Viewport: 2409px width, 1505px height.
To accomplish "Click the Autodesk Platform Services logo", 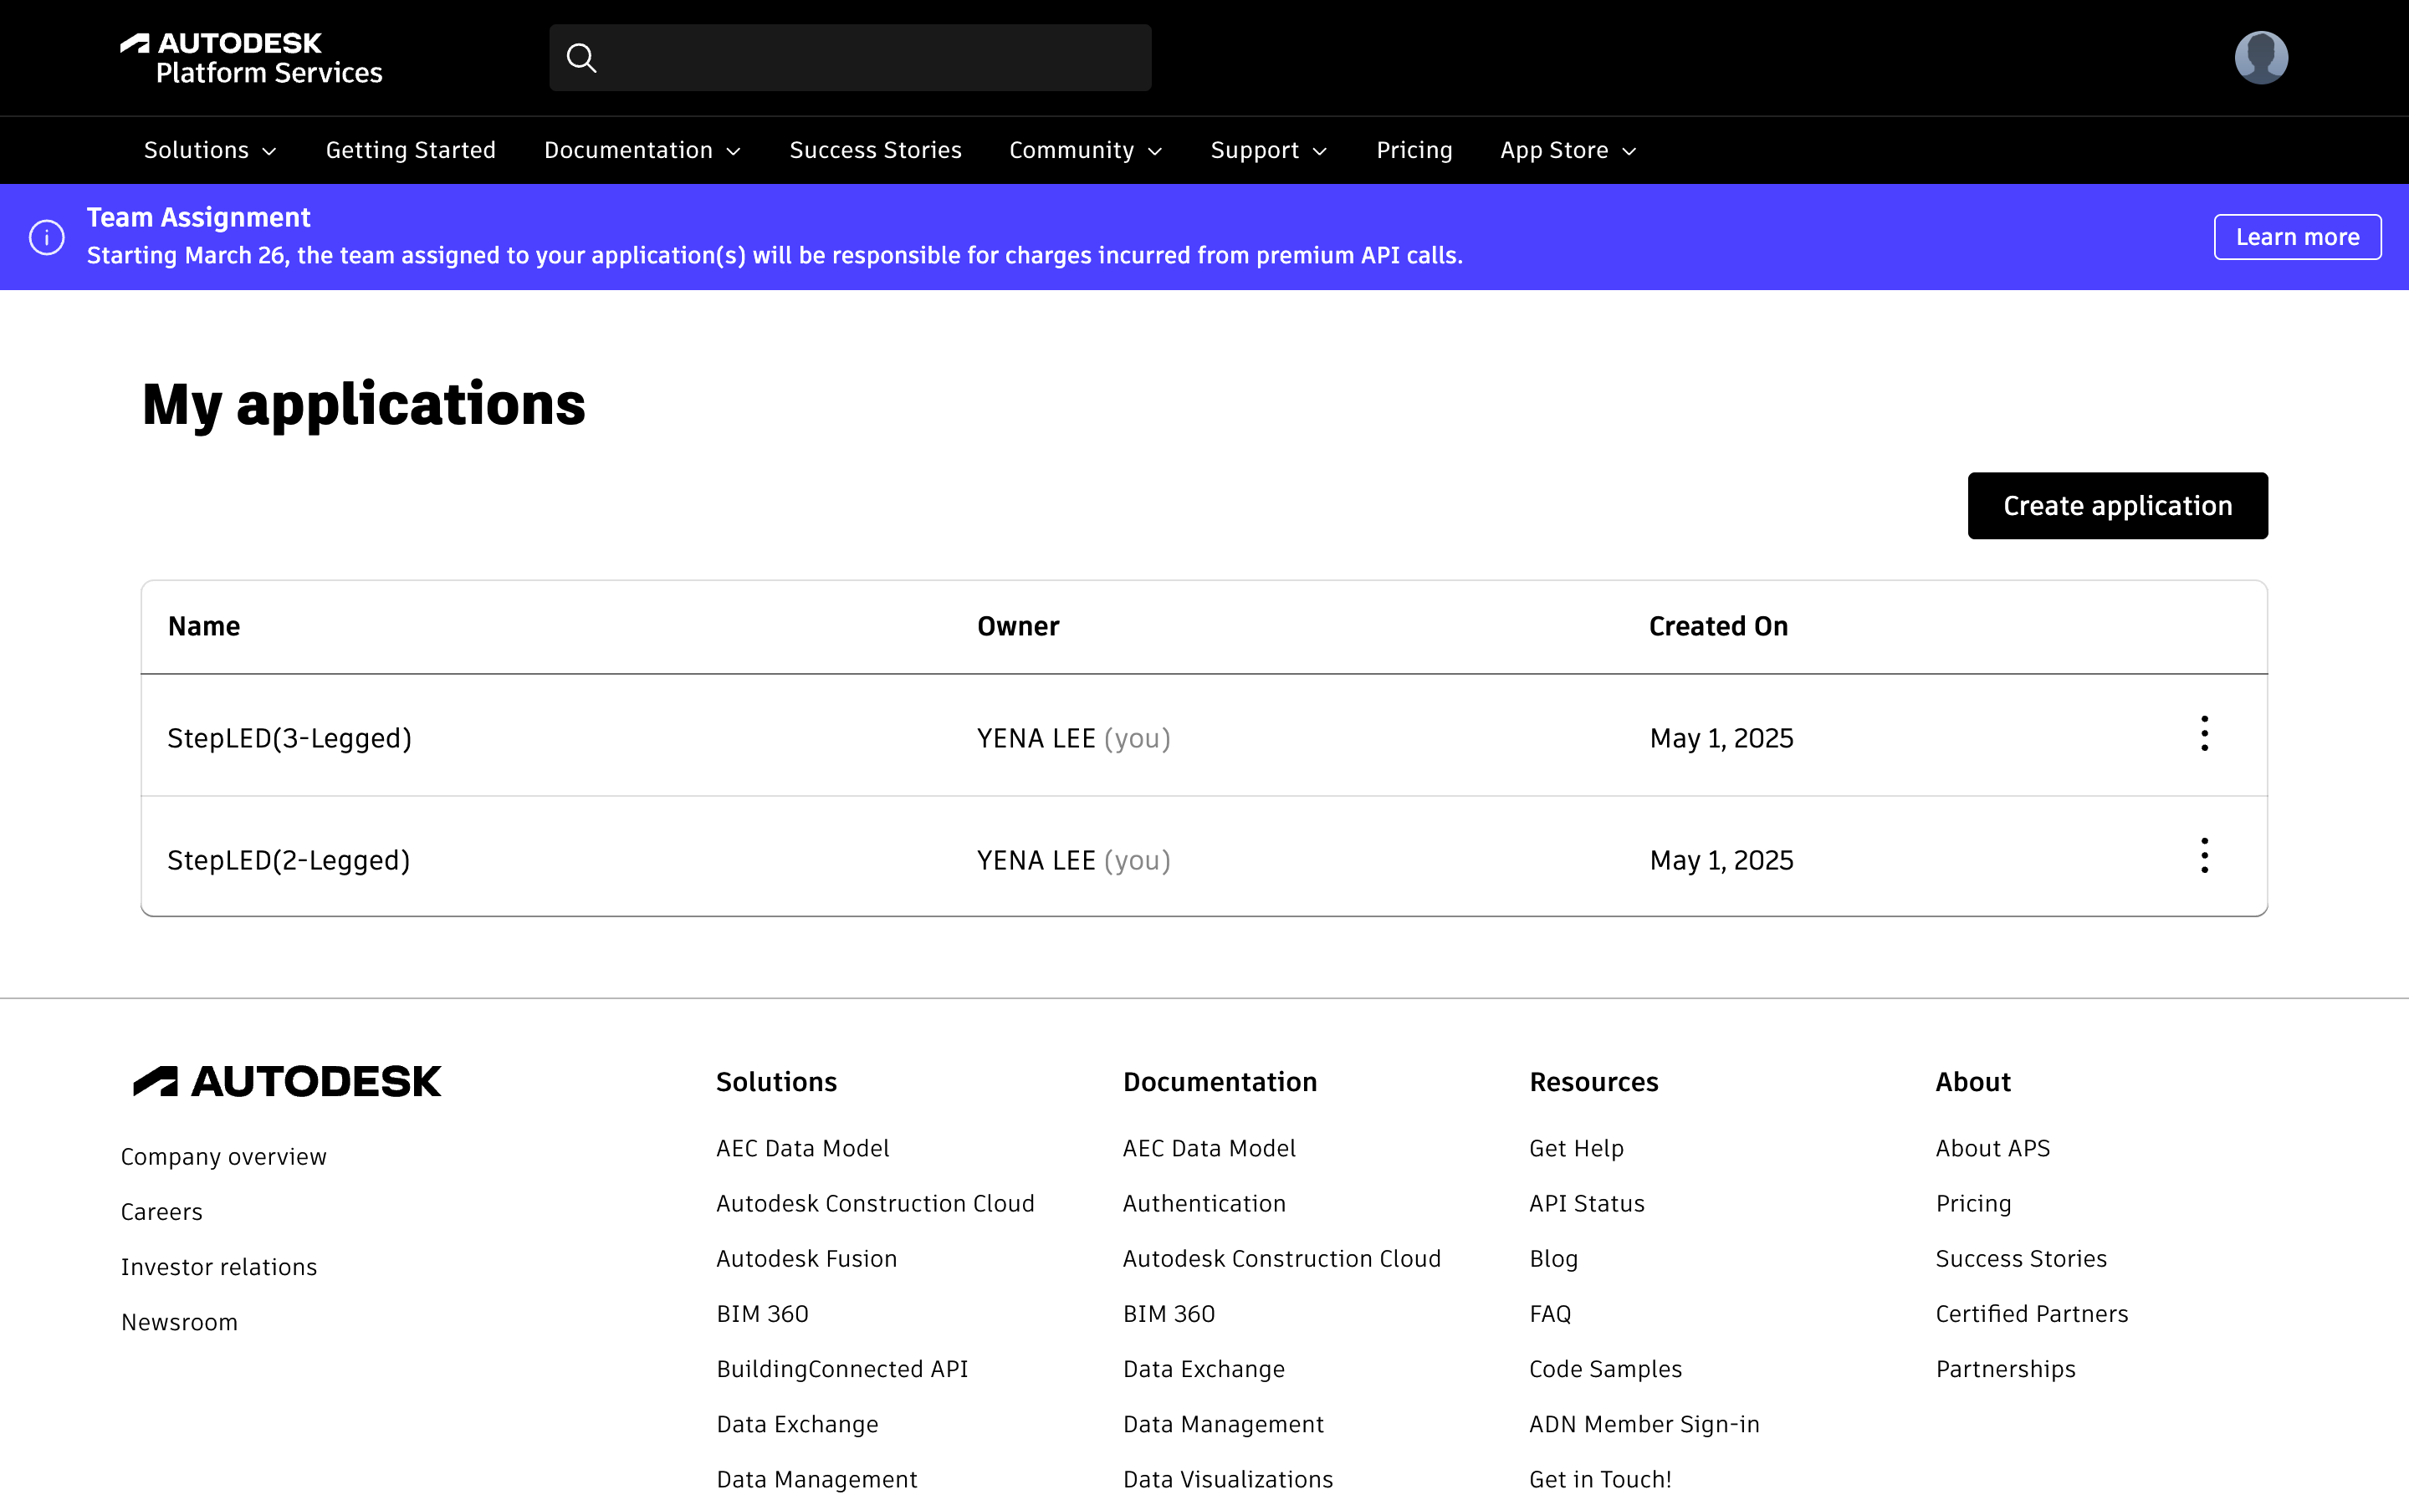I will coord(251,58).
